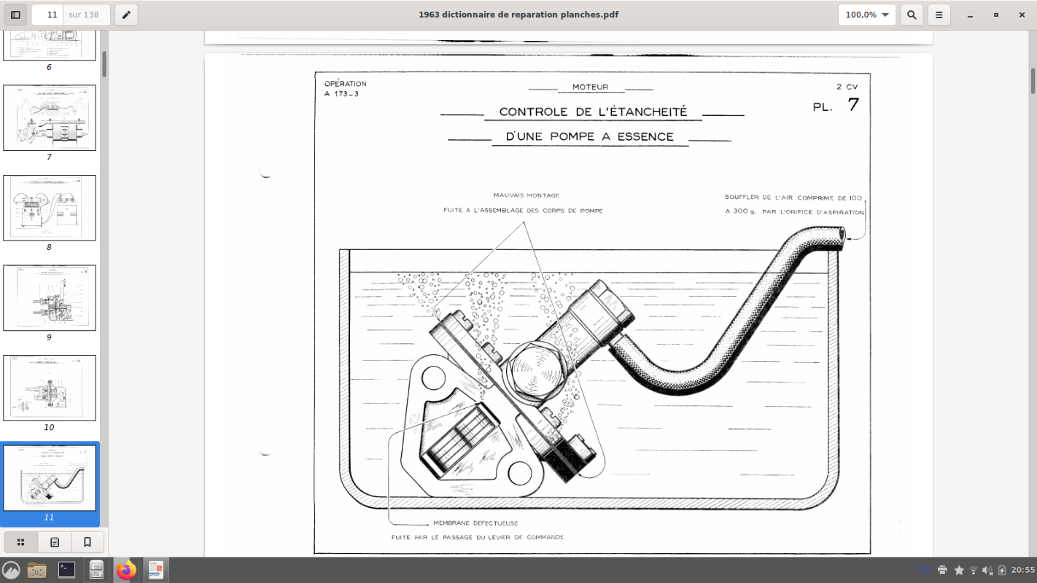Show bookmarks view in sidebar
The width and height of the screenshot is (1037, 583).
click(88, 542)
